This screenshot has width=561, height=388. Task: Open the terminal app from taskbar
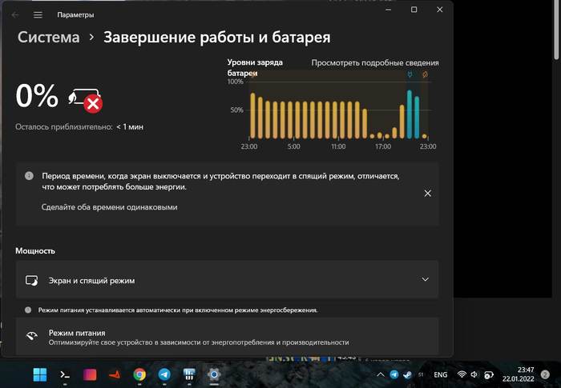click(64, 374)
